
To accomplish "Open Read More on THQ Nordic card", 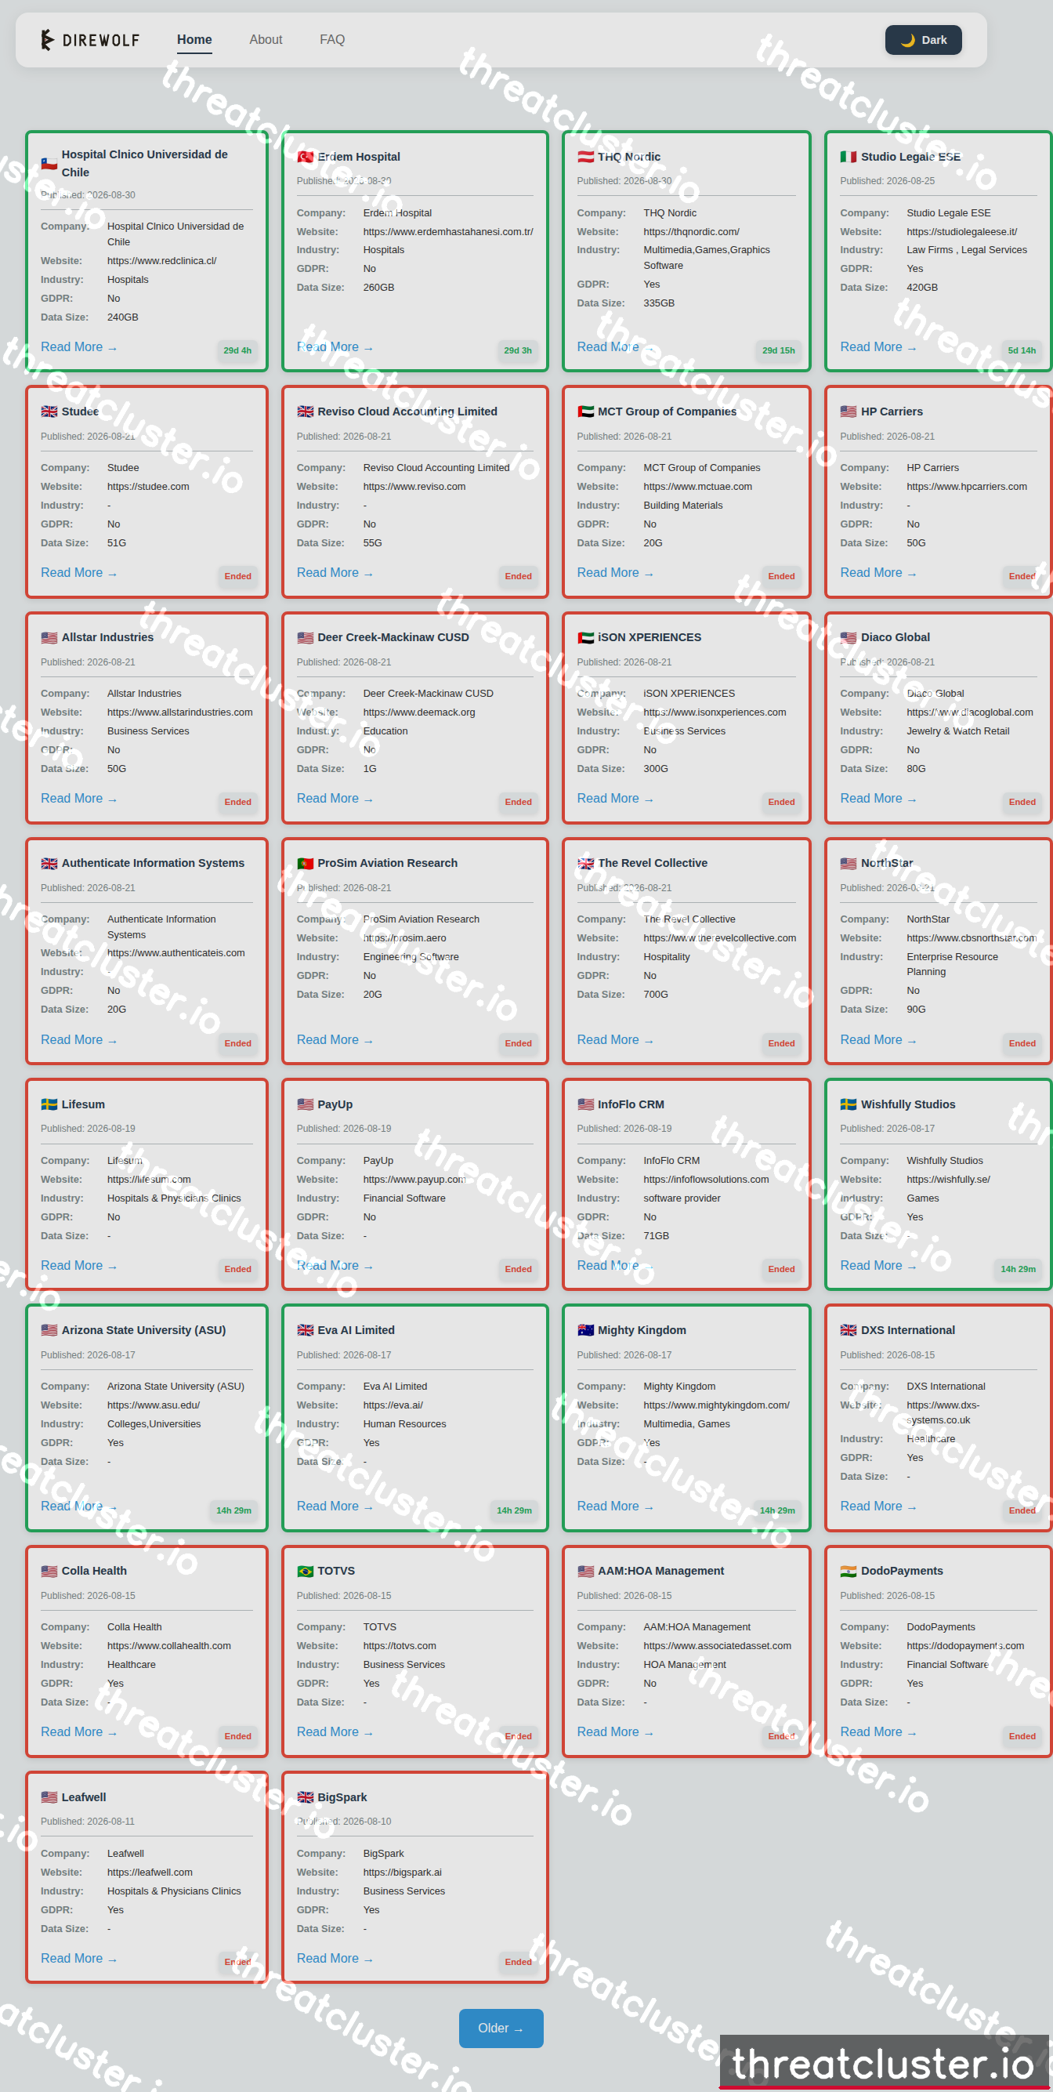I will click(x=615, y=346).
